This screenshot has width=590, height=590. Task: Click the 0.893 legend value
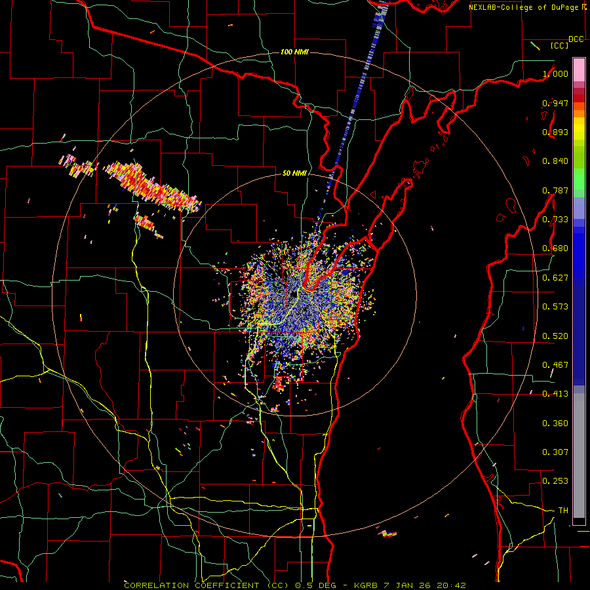tap(555, 132)
